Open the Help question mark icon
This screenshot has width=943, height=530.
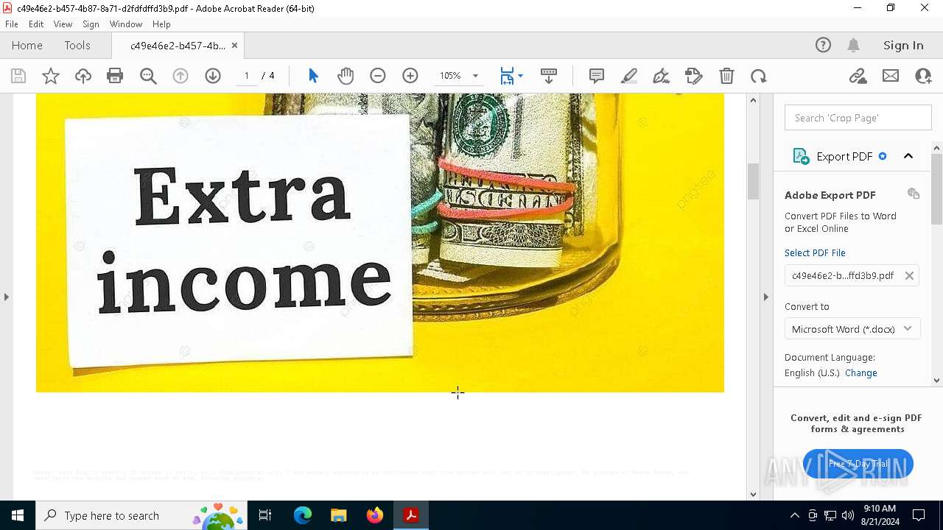pyautogui.click(x=823, y=45)
